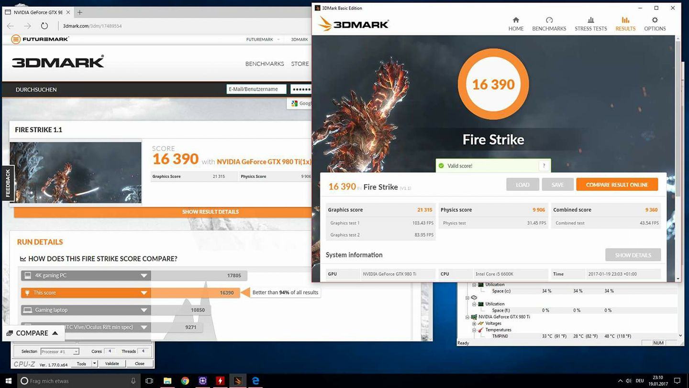Click the trophy icon beside This score
The image size is (689, 388).
(x=28, y=293)
